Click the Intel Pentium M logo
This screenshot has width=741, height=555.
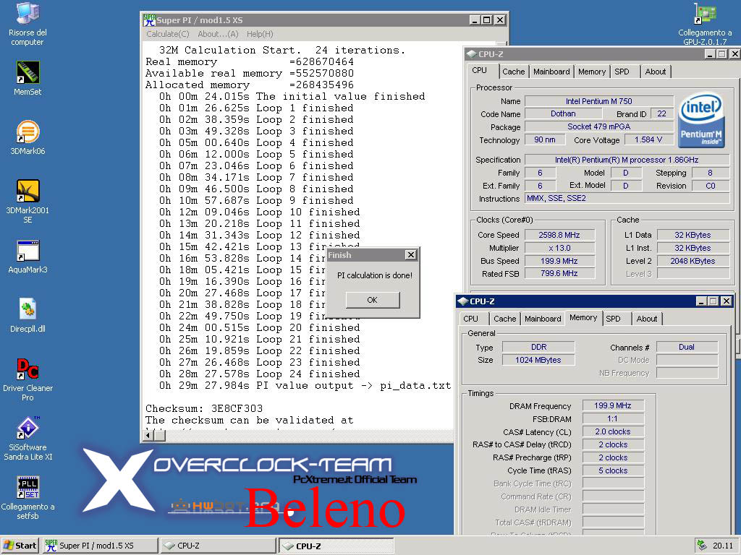[x=701, y=119]
